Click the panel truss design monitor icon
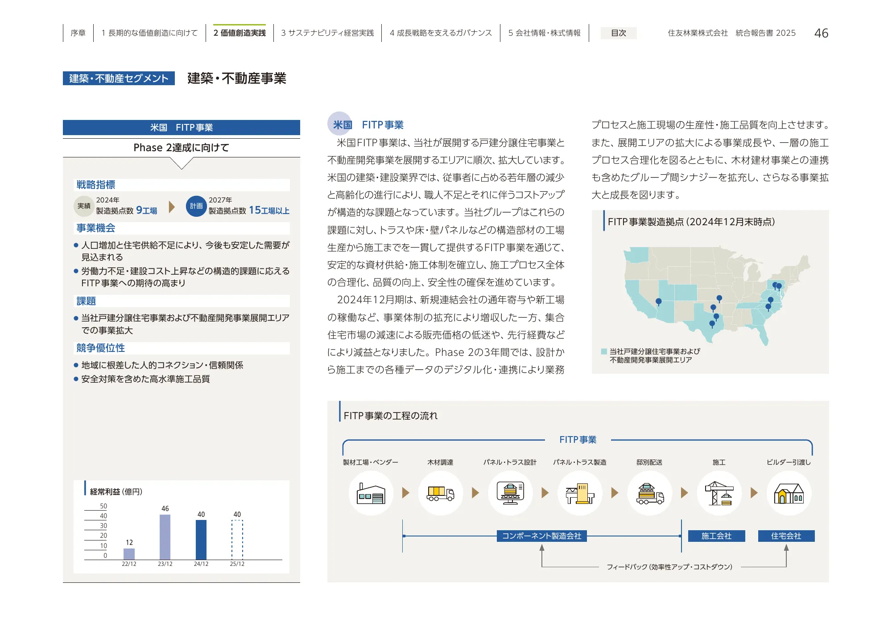This screenshot has width=892, height=631. point(510,493)
